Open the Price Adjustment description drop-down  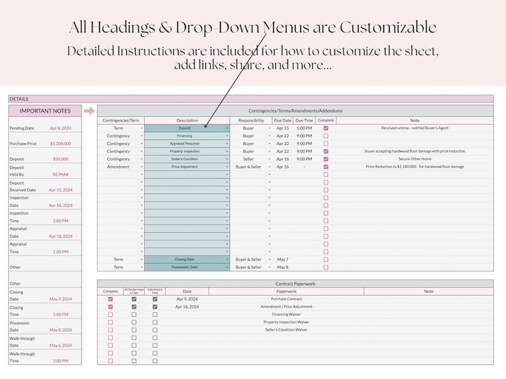(227, 167)
